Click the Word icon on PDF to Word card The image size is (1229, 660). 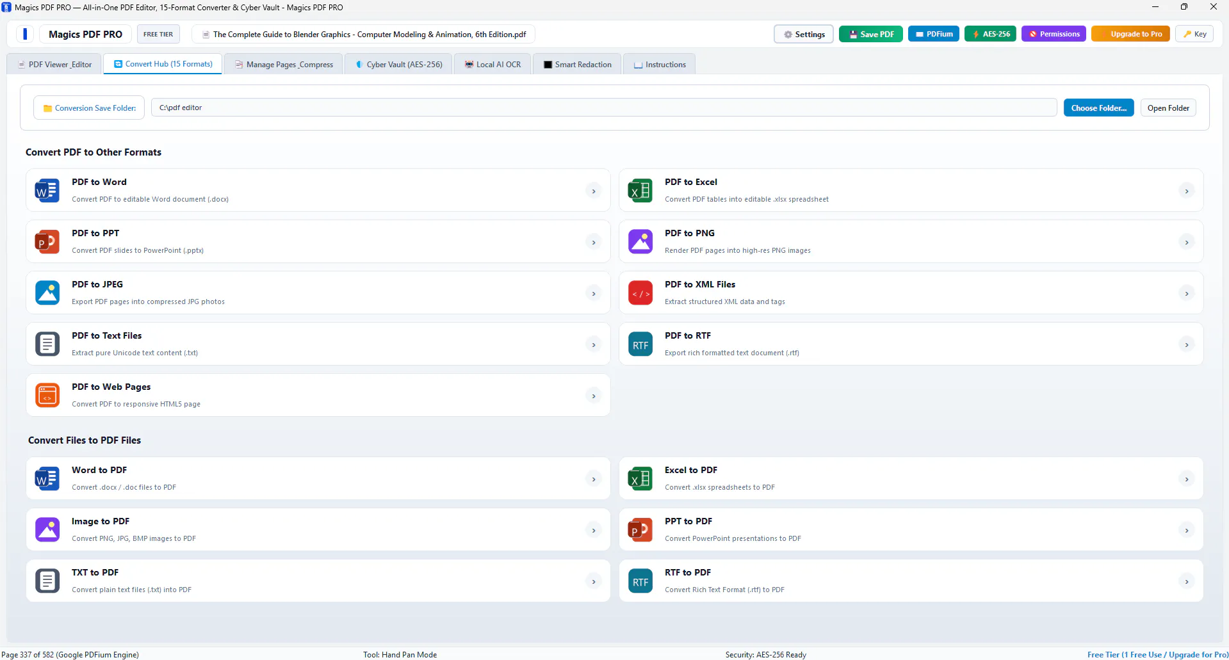(47, 191)
